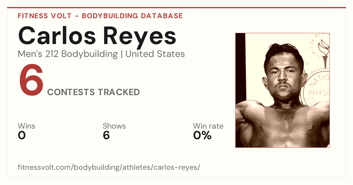353x185 pixels.
Task: Click the 0% win rate value
Action: pos(202,135)
